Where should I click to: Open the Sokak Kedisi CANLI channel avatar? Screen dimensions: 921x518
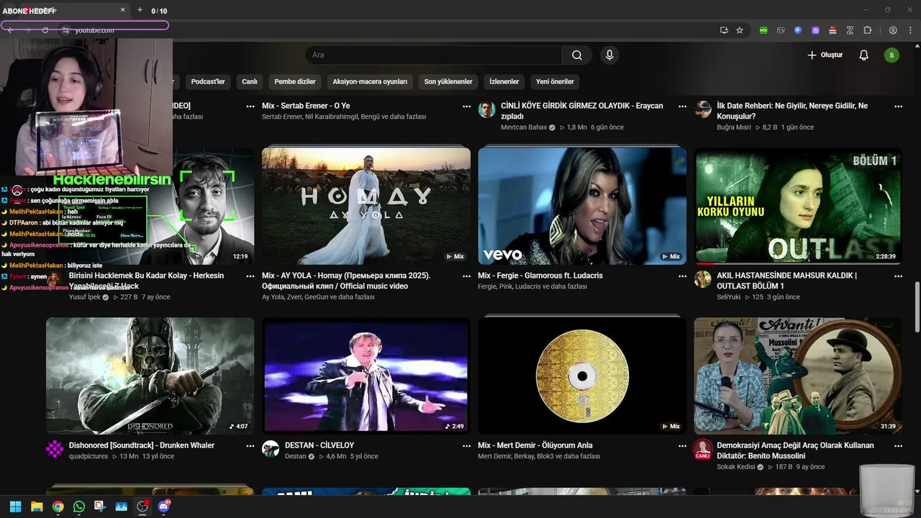point(702,449)
